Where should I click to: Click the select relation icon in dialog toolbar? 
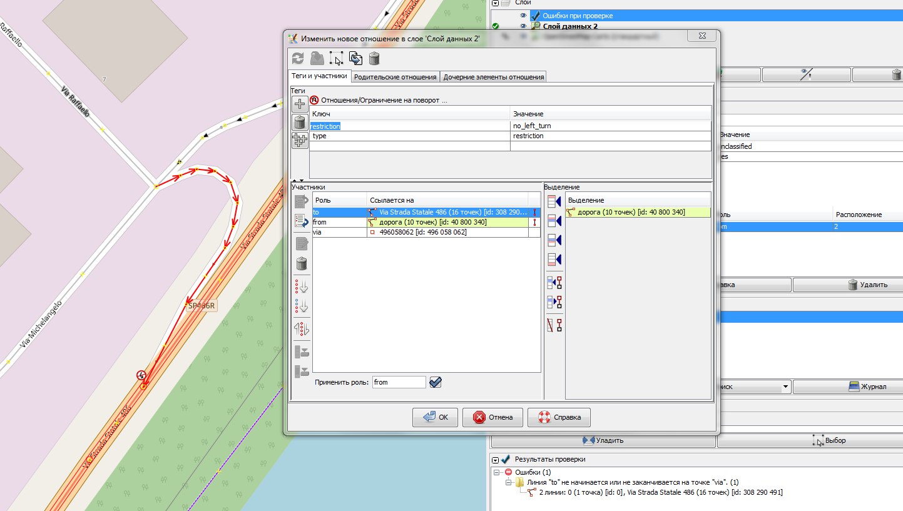coord(337,59)
